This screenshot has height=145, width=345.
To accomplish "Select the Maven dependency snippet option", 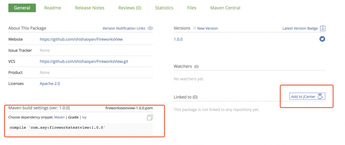I will pos(59,117).
